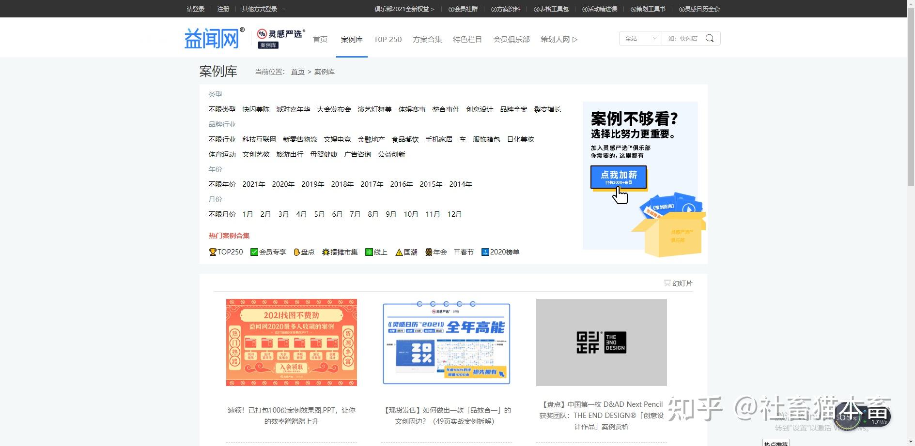The width and height of the screenshot is (915, 446).
Task: Click the 点我加薪 button
Action: coord(618,177)
